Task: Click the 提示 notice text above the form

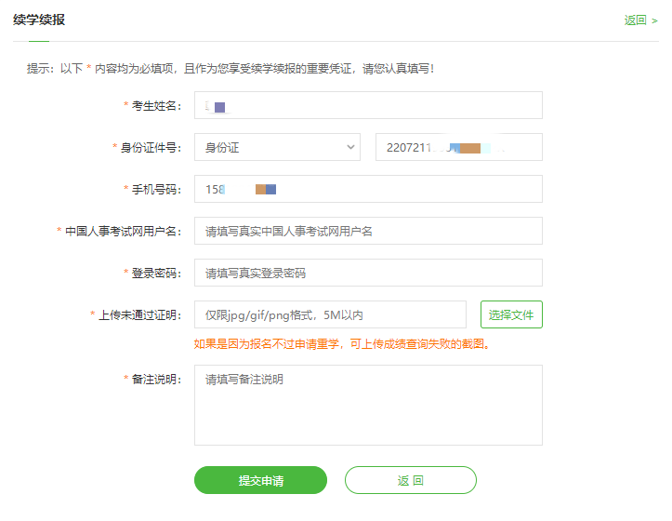Action: click(x=230, y=69)
